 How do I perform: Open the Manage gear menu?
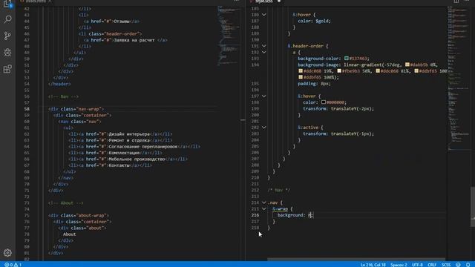pyautogui.click(x=7, y=252)
